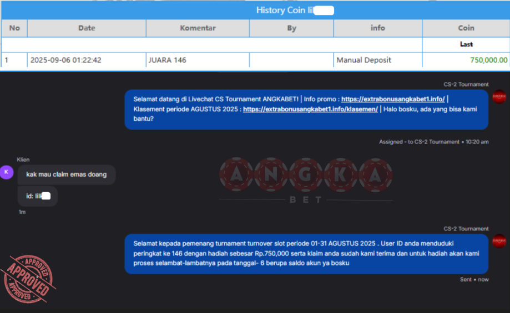Click the agent avatar beside winner message
Image resolution: width=510 pixels, height=313 pixels.
click(x=499, y=241)
